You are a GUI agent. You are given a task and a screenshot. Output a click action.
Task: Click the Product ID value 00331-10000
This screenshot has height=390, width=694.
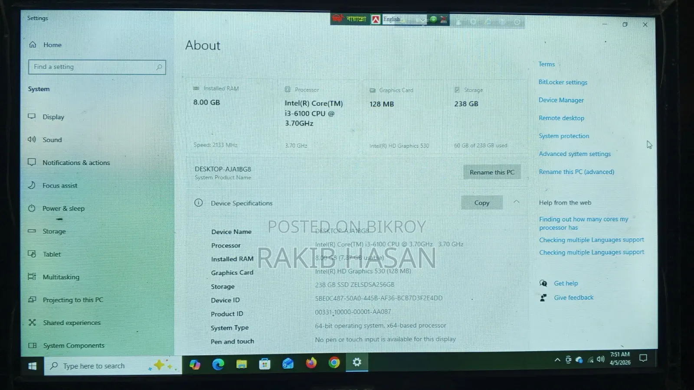point(353,312)
